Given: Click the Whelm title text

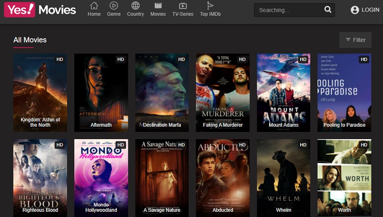Looking at the screenshot, I should coord(283,210).
